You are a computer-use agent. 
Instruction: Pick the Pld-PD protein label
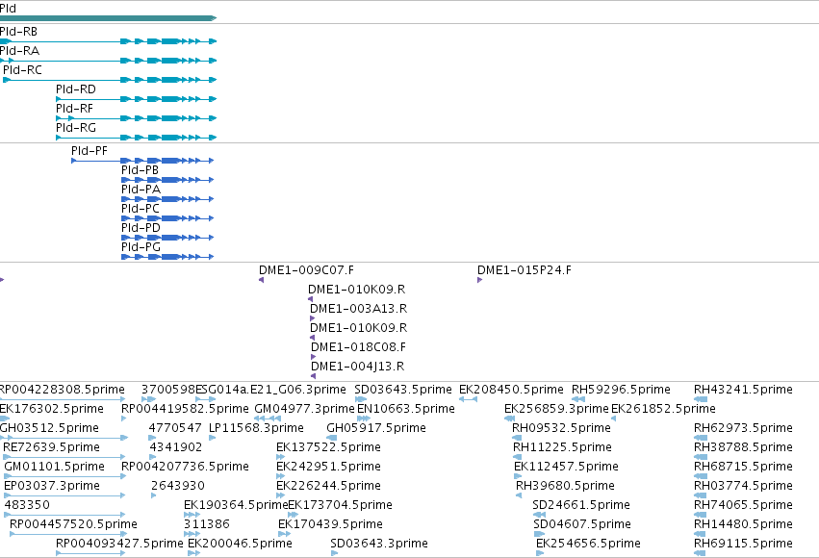pyautogui.click(x=141, y=229)
